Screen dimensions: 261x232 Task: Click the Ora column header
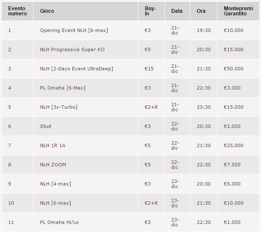[x=204, y=11]
